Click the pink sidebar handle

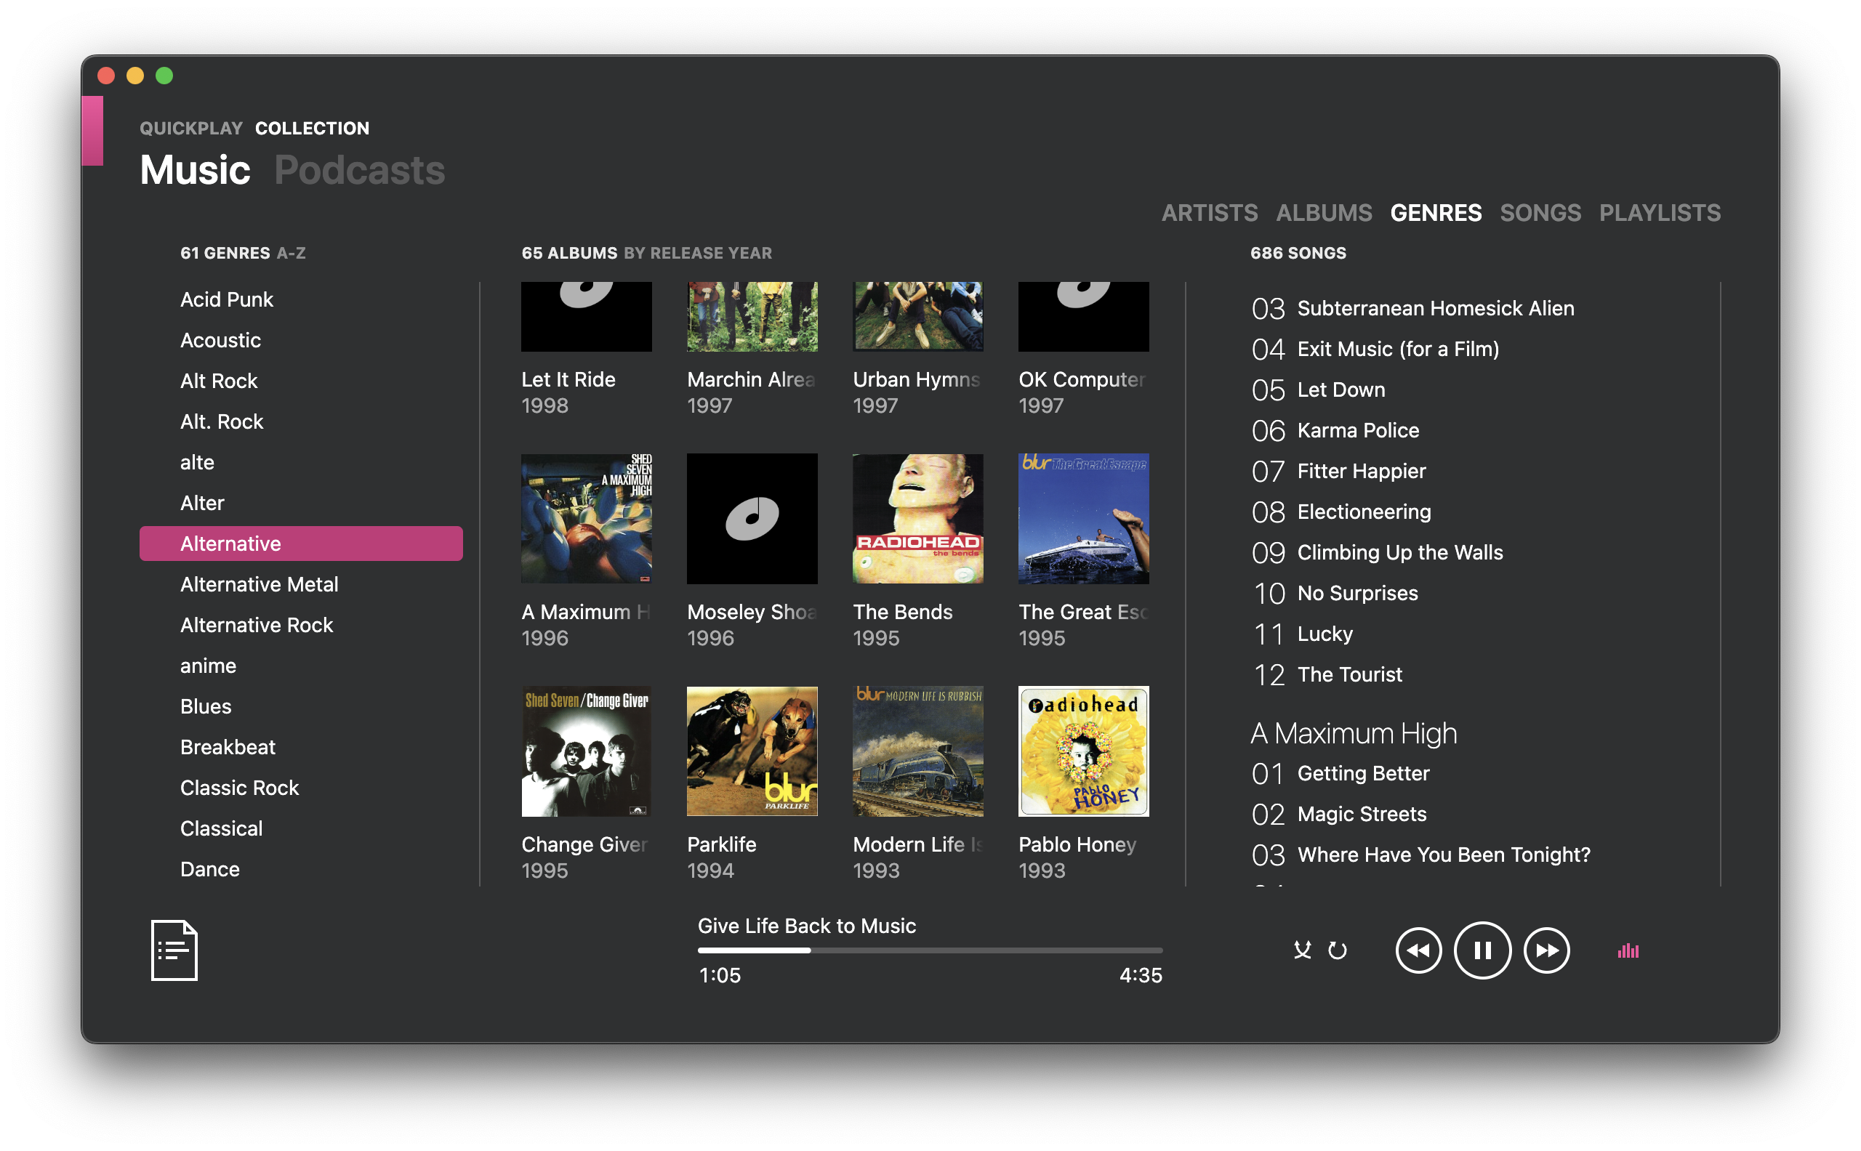pyautogui.click(x=92, y=130)
